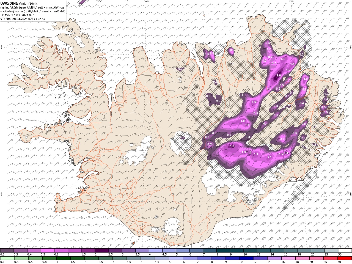Click lower legend navy blue swatch at 10

click(x=246, y=258)
